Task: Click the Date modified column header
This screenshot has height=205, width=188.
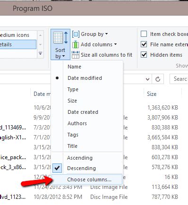Action: (x=41, y=94)
